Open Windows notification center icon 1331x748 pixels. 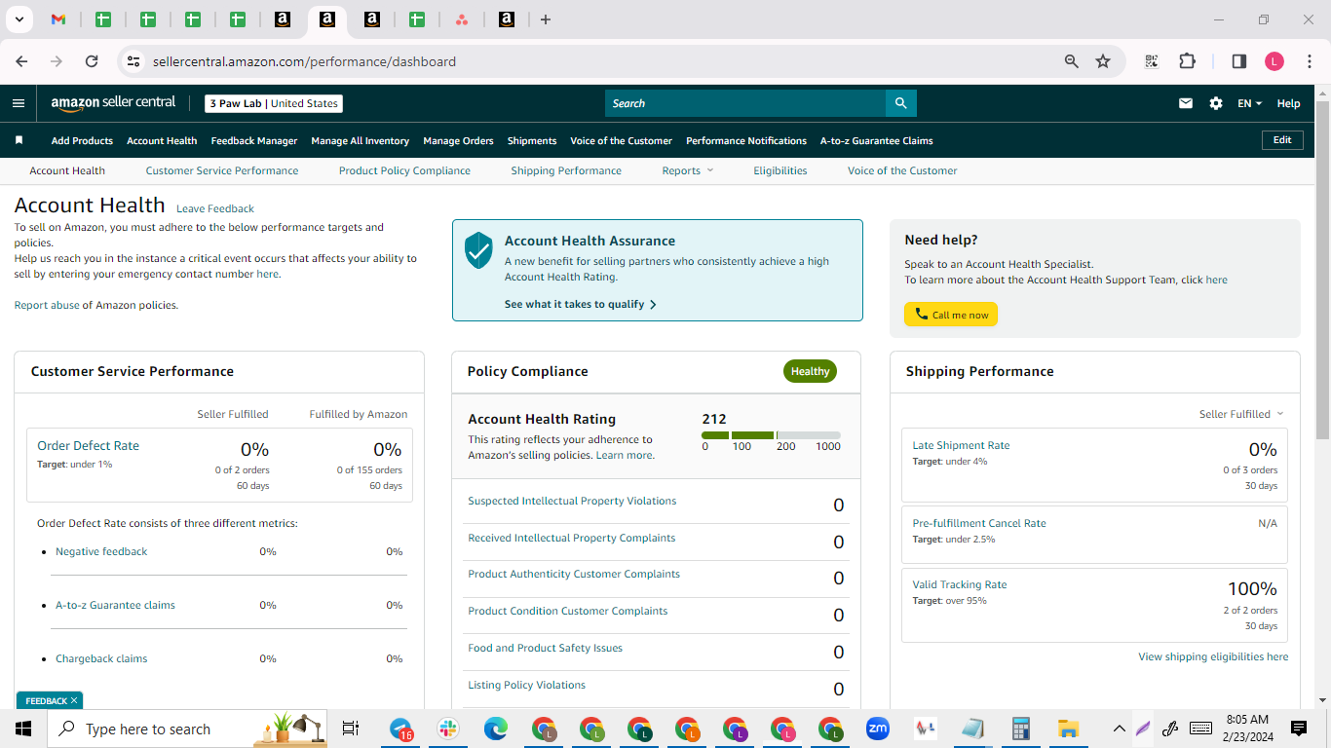tap(1299, 729)
